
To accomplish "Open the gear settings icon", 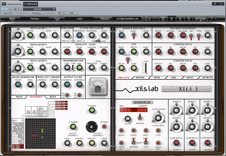I will click(x=60, y=13).
